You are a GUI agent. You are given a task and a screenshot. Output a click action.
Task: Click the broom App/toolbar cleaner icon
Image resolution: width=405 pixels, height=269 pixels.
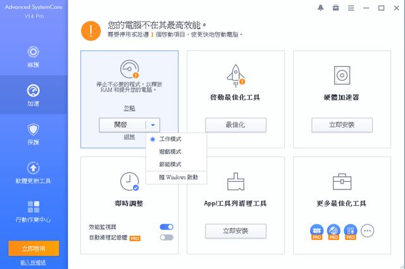tap(235, 181)
